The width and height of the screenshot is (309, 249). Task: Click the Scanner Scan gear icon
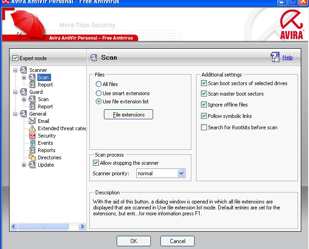coord(32,77)
